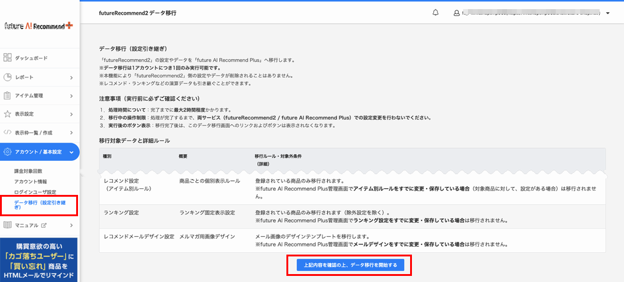Expand the アイテム管理 chevron

(71, 96)
